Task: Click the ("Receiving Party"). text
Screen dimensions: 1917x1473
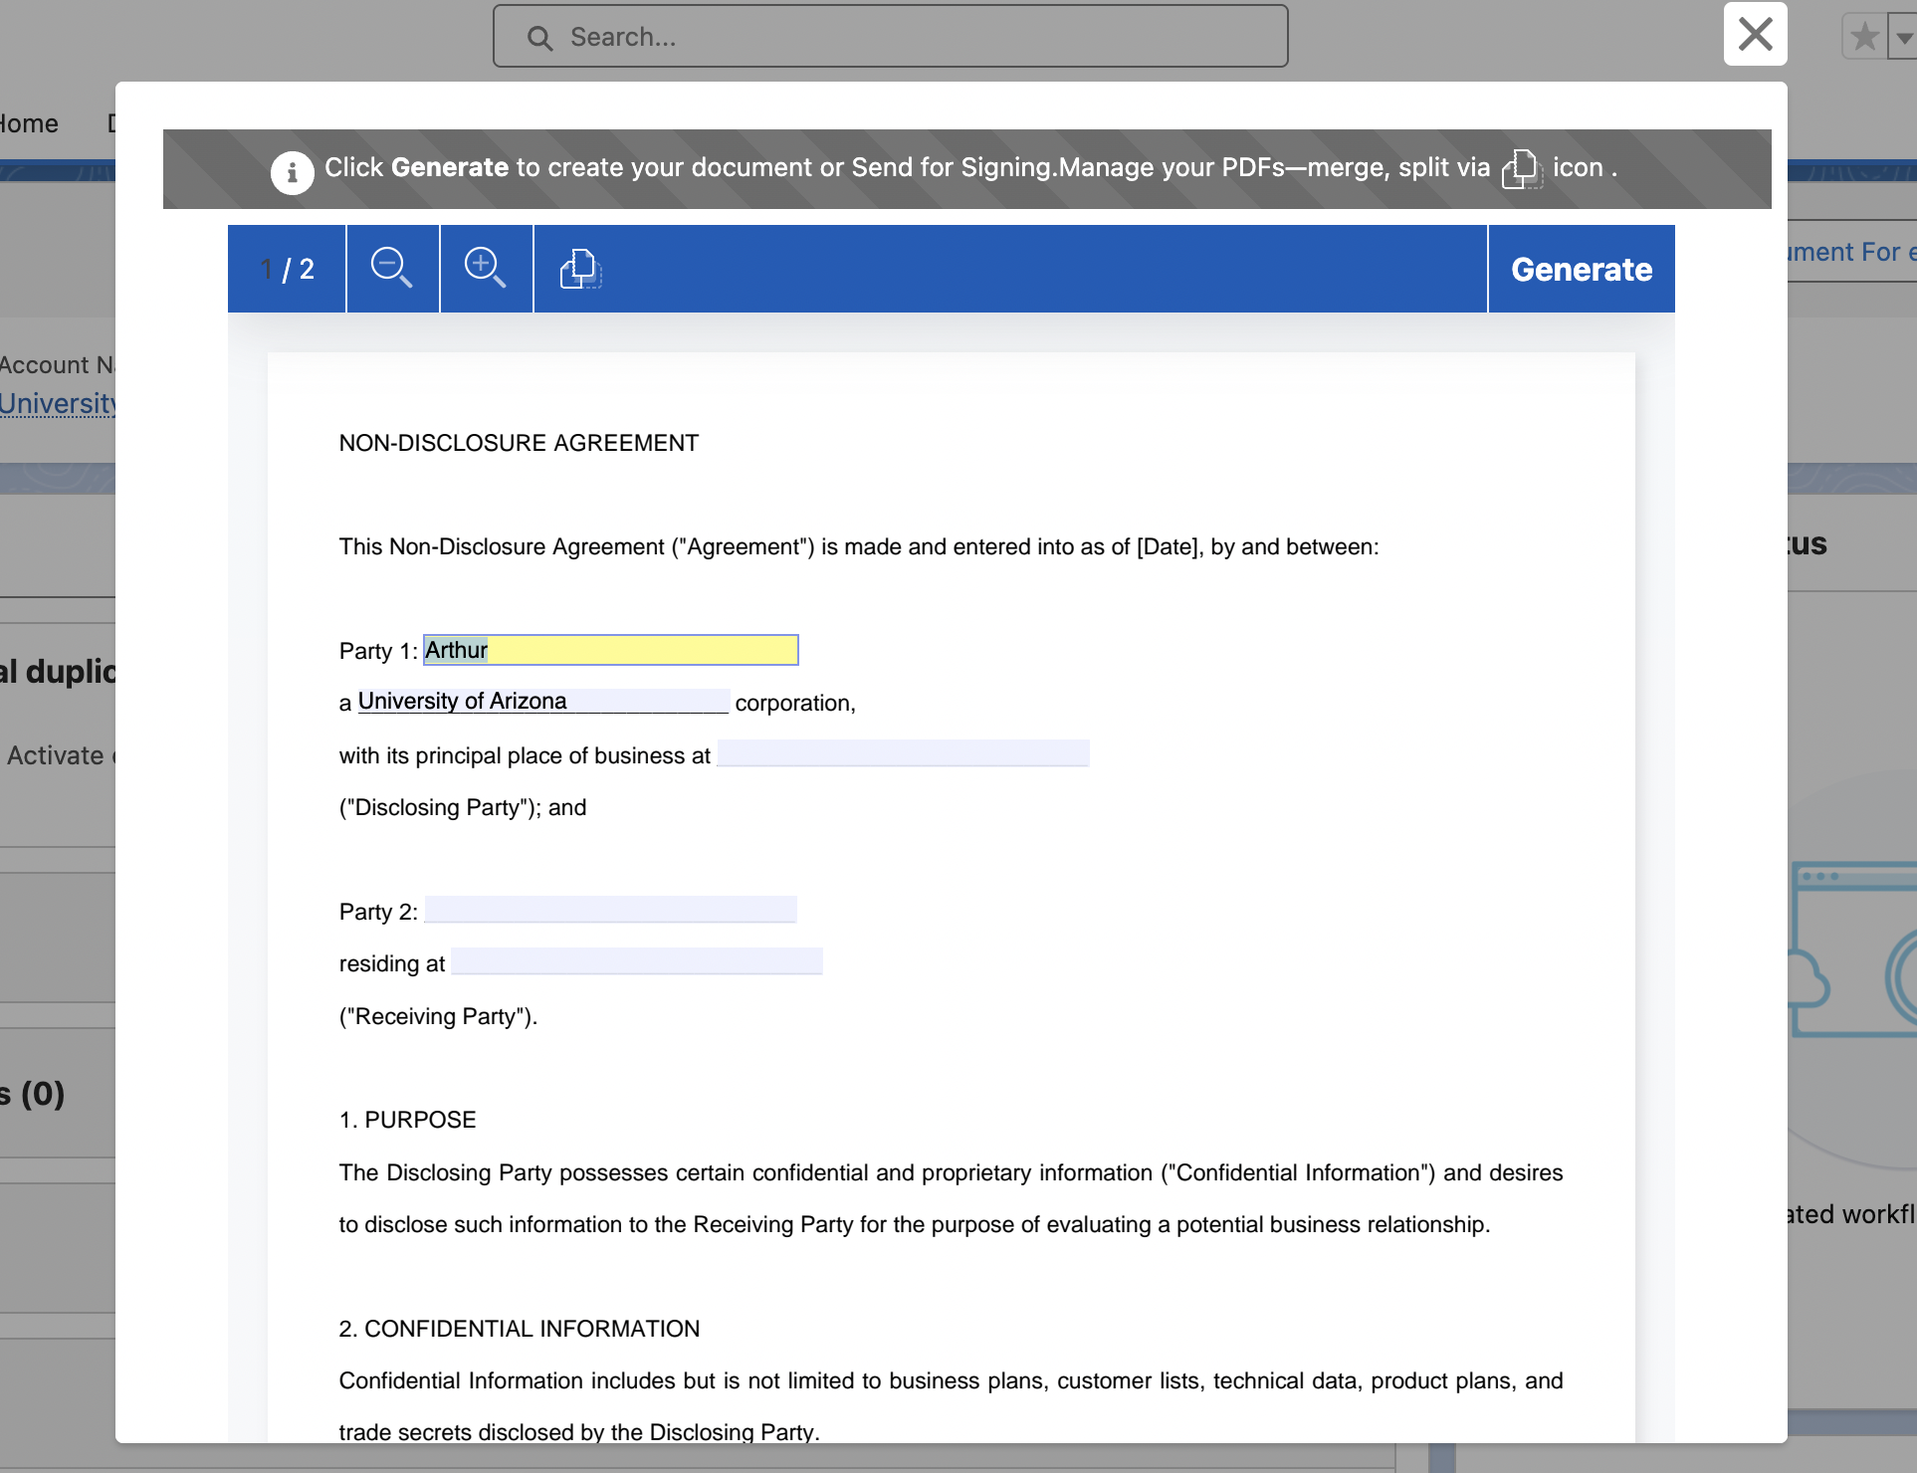Action: click(438, 1016)
